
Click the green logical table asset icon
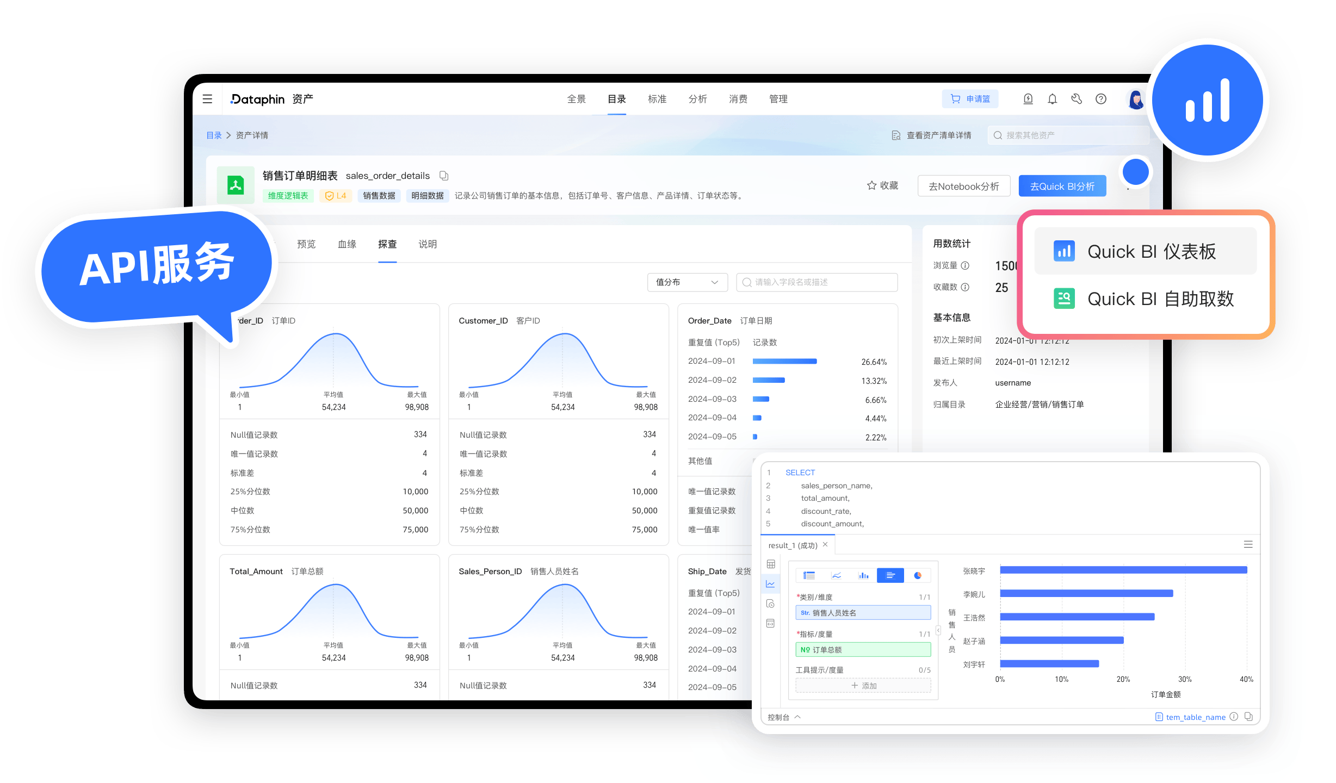(236, 185)
